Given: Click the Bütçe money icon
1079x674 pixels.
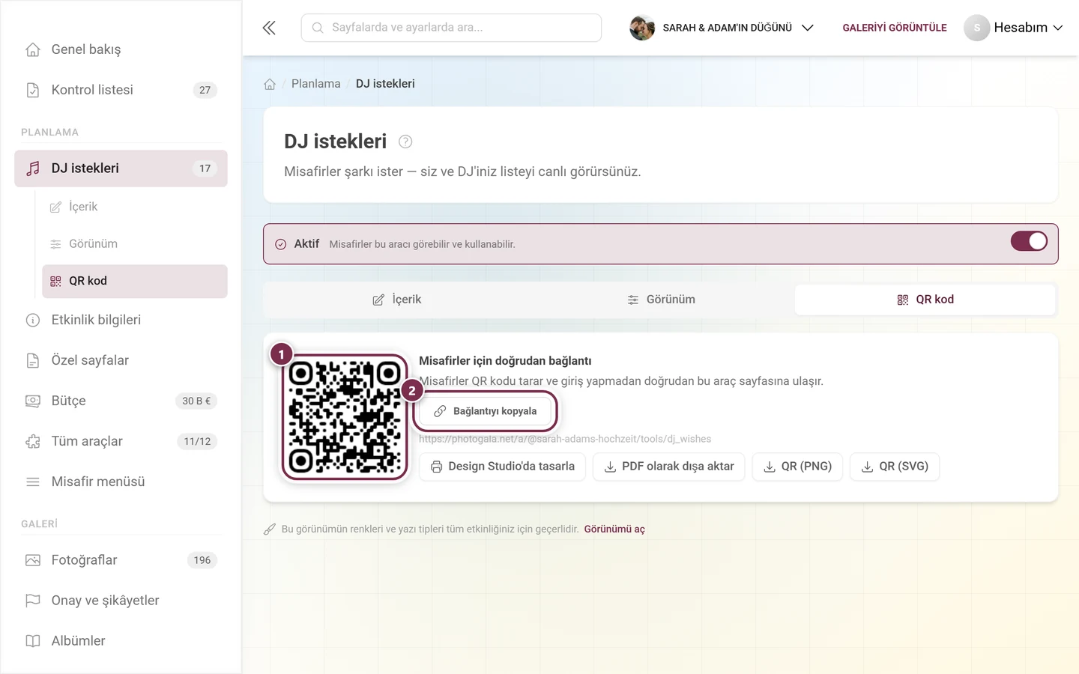Looking at the screenshot, I should coord(33,401).
